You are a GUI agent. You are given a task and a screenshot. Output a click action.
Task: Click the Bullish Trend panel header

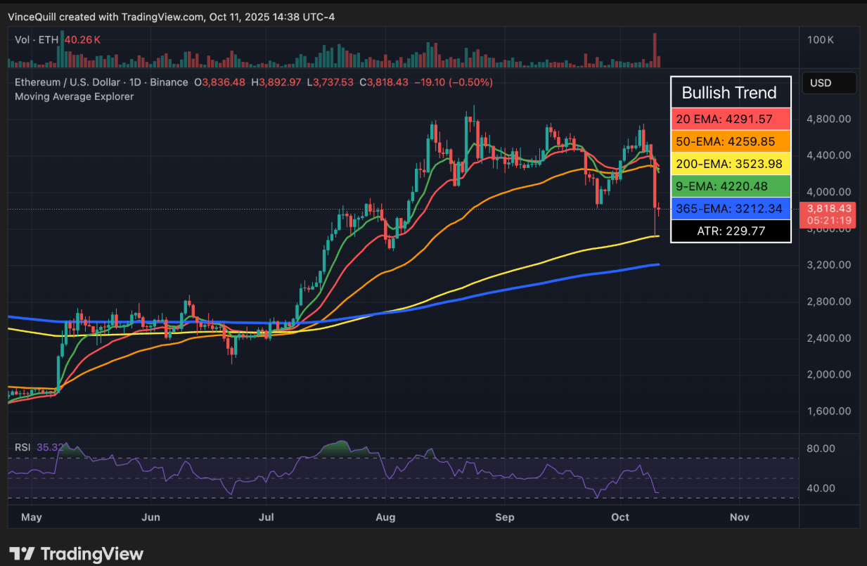tap(731, 92)
